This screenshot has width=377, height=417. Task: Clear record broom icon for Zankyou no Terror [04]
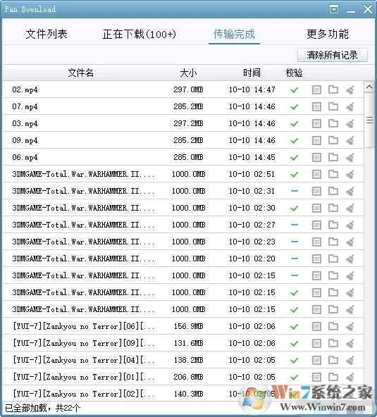(350, 360)
